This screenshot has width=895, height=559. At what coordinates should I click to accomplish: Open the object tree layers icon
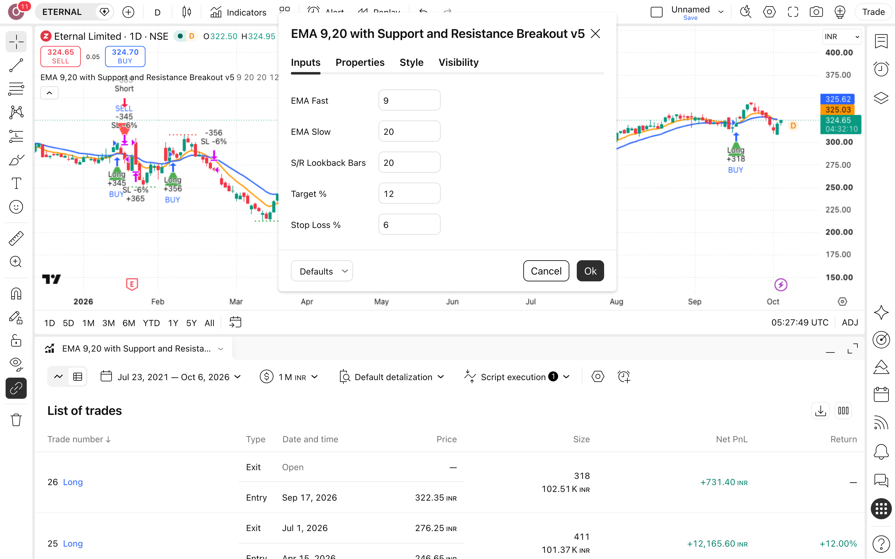(881, 98)
